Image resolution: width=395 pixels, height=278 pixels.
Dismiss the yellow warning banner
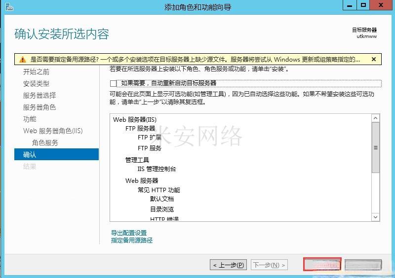pyautogui.click(x=374, y=59)
